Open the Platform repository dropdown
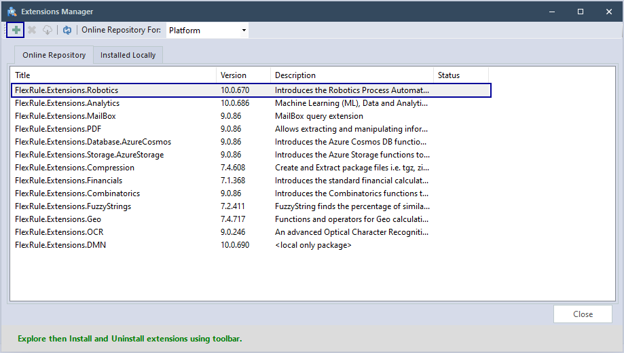The width and height of the screenshot is (624, 353). (x=207, y=31)
